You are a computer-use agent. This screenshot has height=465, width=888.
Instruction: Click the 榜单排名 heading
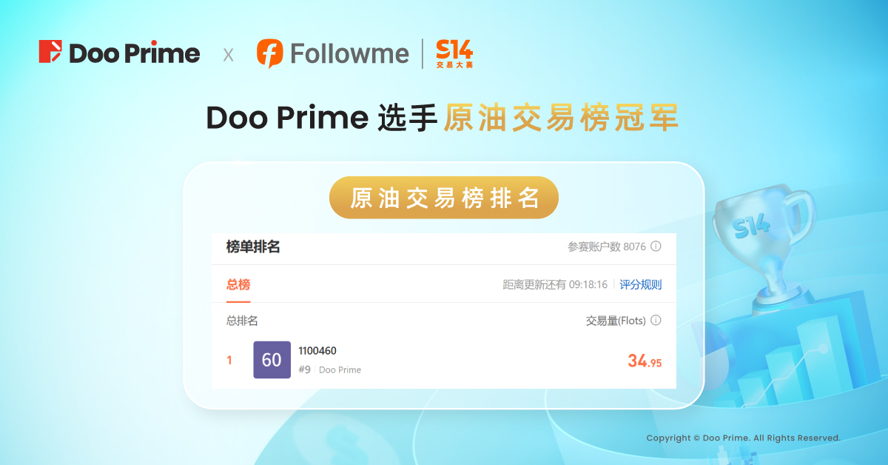tap(253, 247)
